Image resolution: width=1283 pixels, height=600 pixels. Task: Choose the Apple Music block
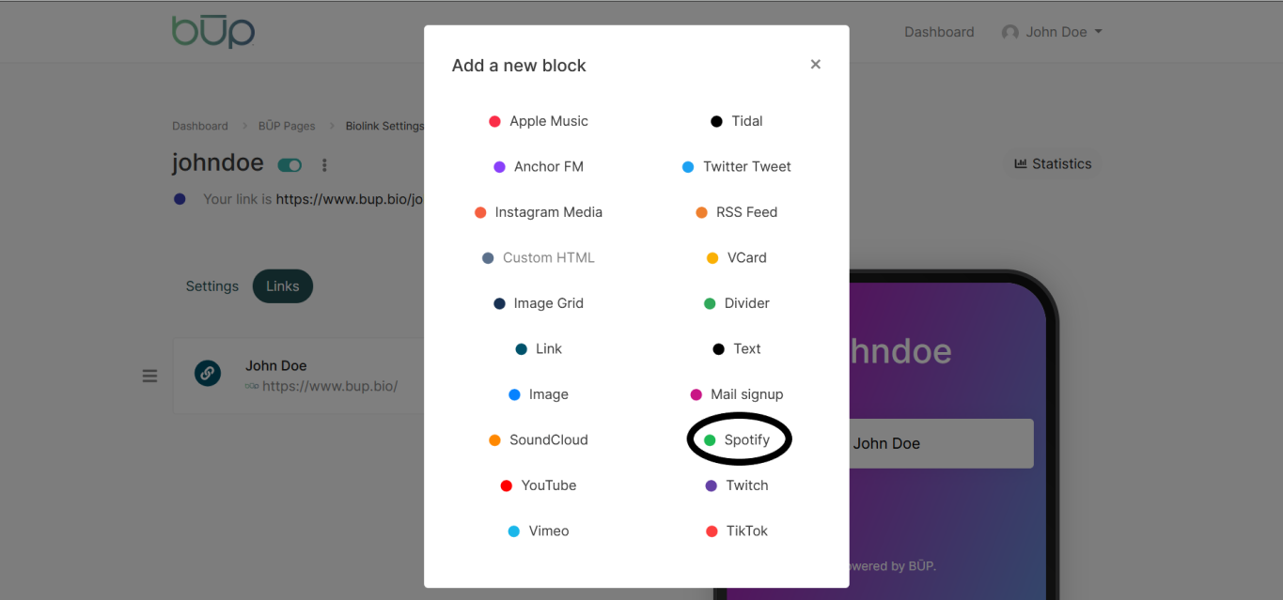tap(539, 121)
